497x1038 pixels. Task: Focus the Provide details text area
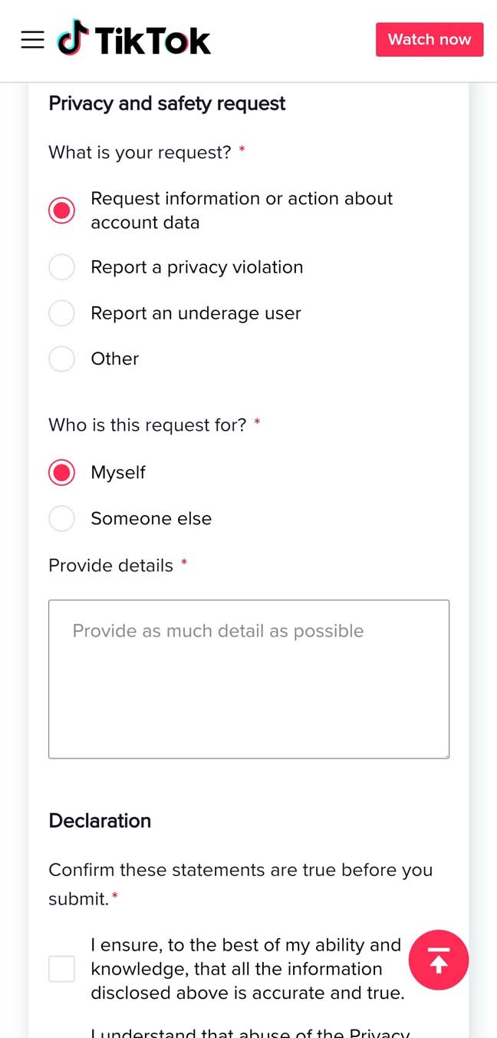[x=248, y=679]
